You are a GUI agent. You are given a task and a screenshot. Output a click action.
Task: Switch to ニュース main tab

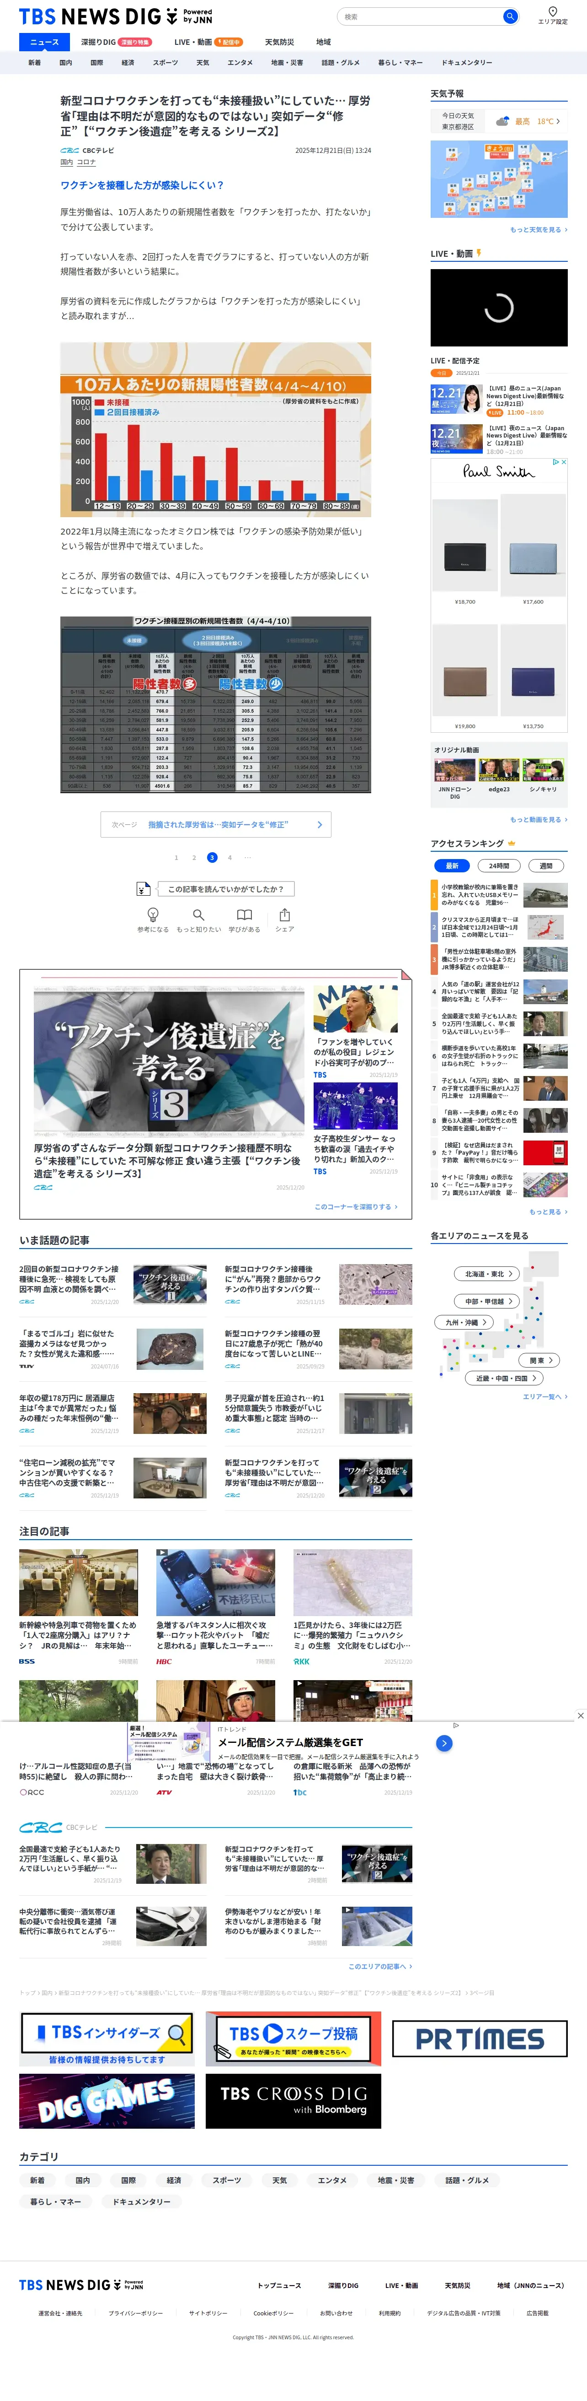pyautogui.click(x=45, y=42)
